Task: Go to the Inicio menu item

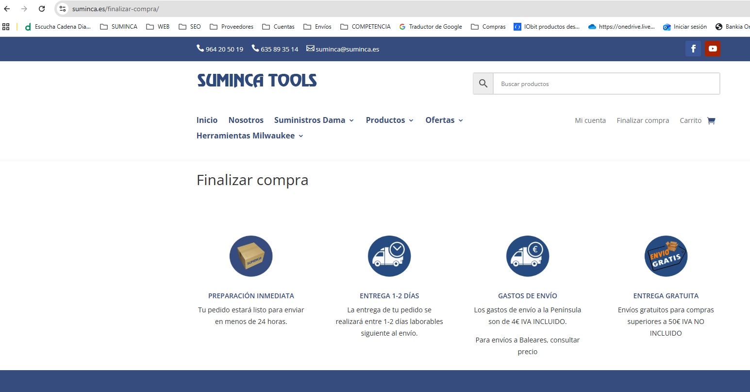Action: pos(207,120)
